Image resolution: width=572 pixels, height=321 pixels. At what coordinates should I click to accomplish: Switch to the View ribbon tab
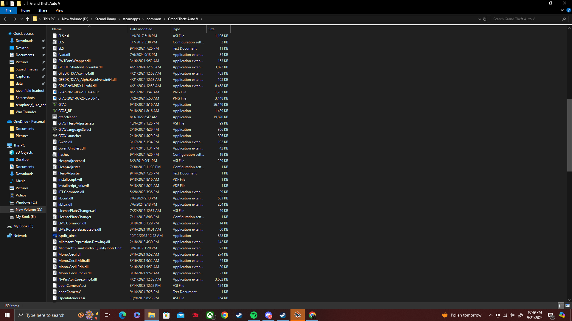(59, 10)
